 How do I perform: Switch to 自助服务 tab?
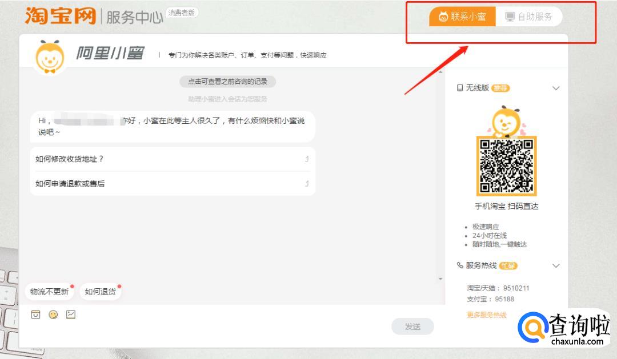coord(529,17)
